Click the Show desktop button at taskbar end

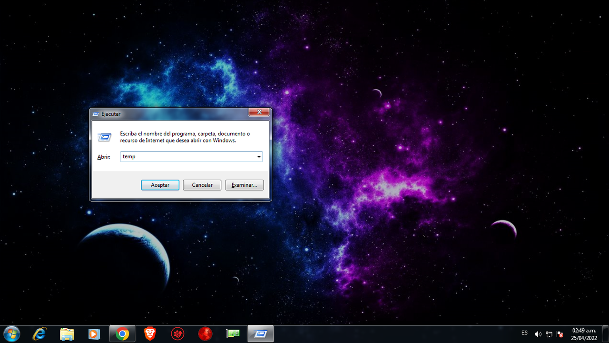(x=605, y=334)
